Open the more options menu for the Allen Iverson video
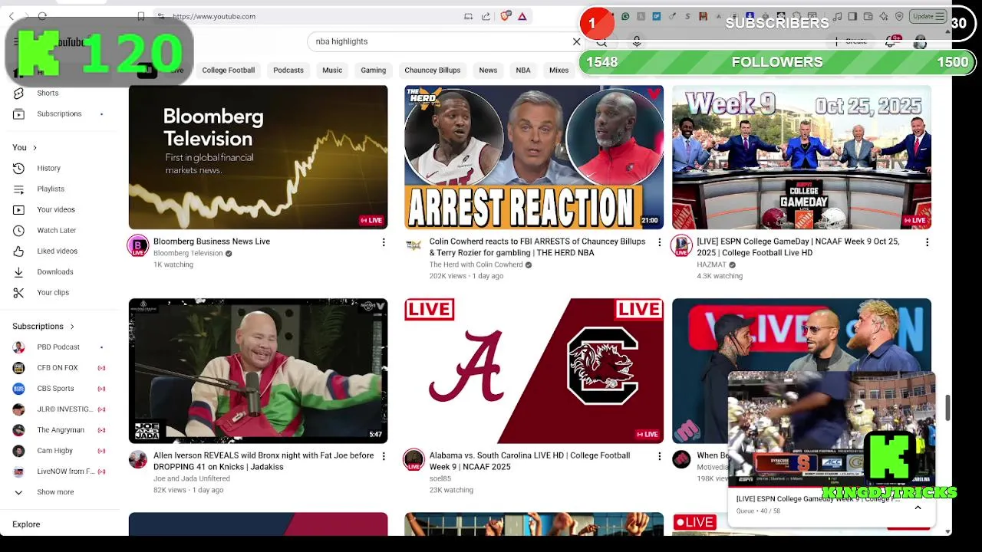The width and height of the screenshot is (982, 552). [384, 456]
